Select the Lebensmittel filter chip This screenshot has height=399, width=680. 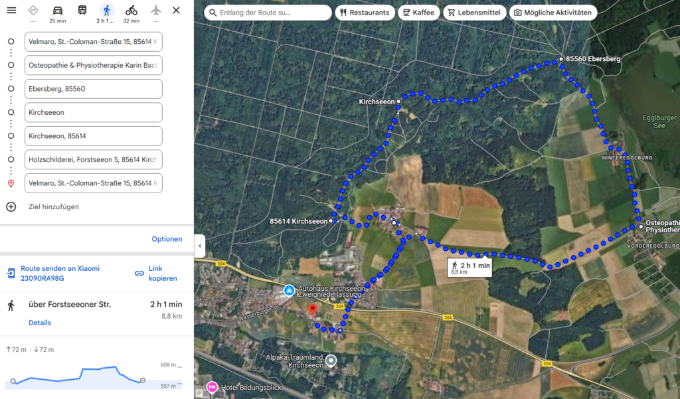click(474, 13)
